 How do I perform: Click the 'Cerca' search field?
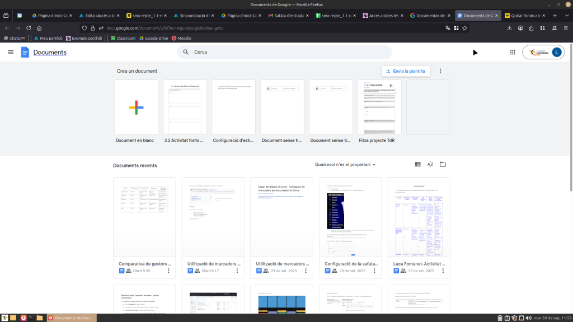(x=285, y=52)
